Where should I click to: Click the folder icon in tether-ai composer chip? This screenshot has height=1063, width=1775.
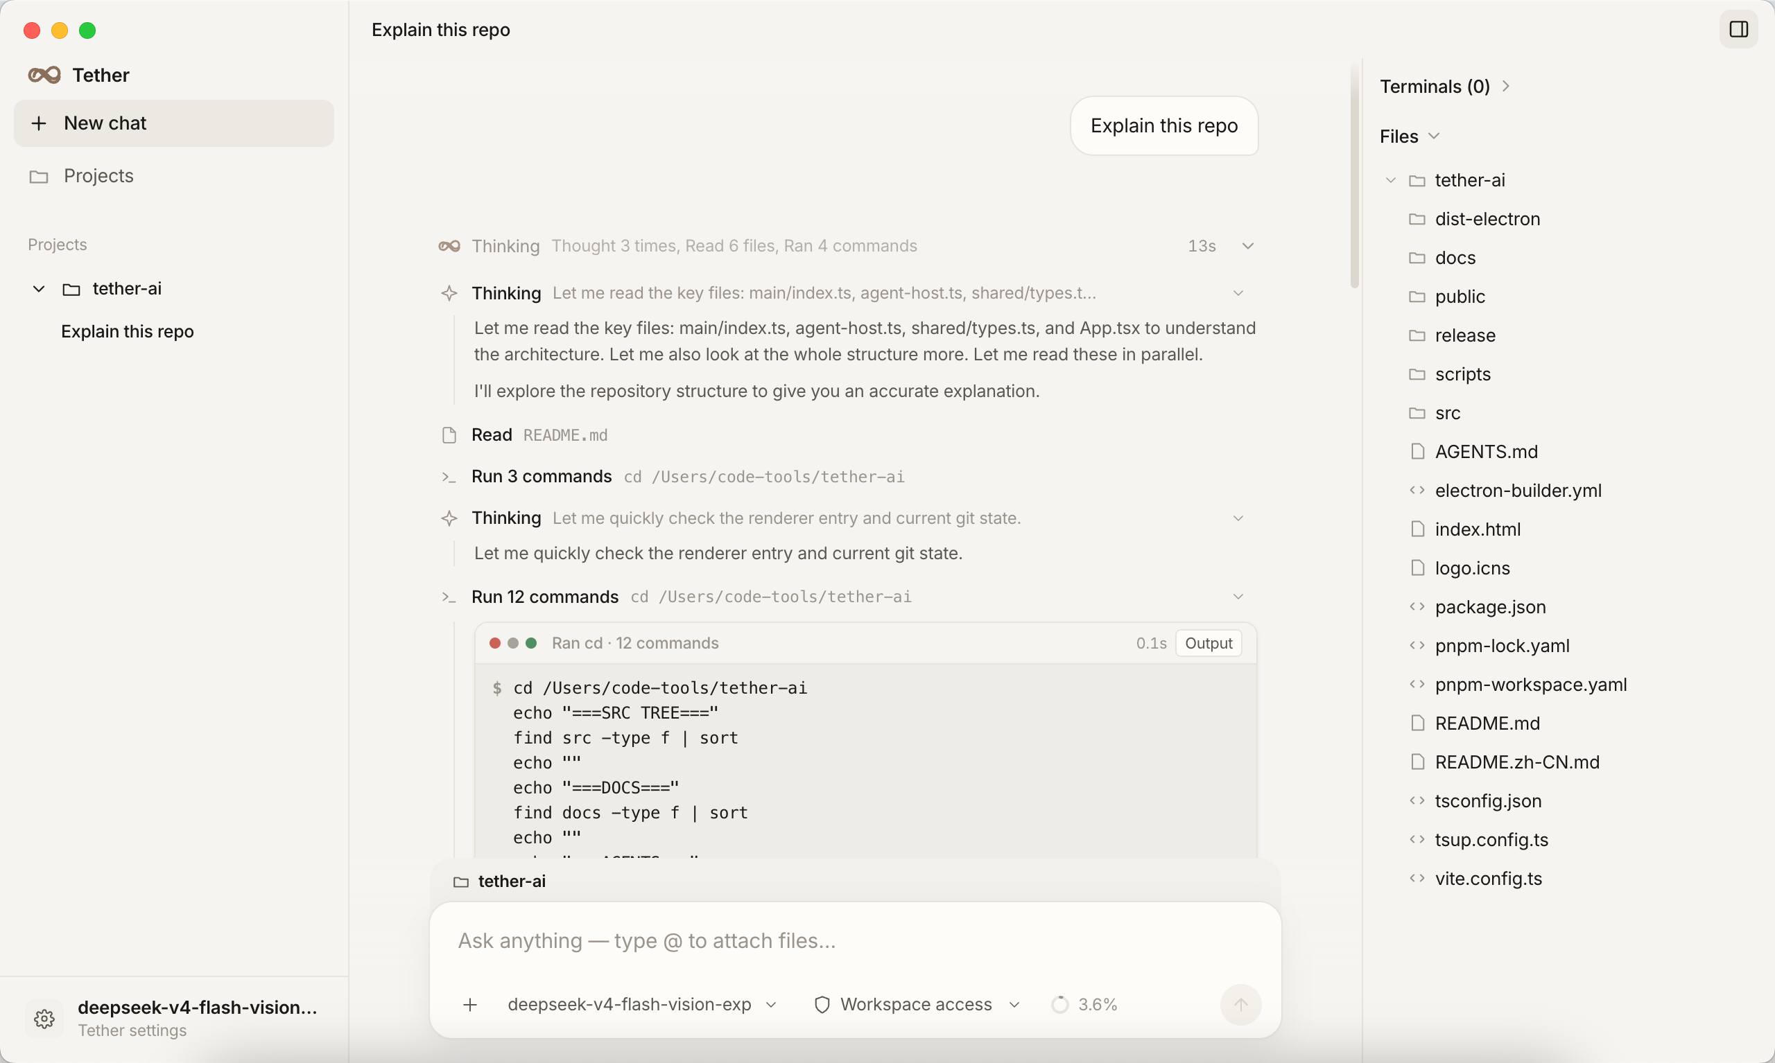tap(461, 881)
